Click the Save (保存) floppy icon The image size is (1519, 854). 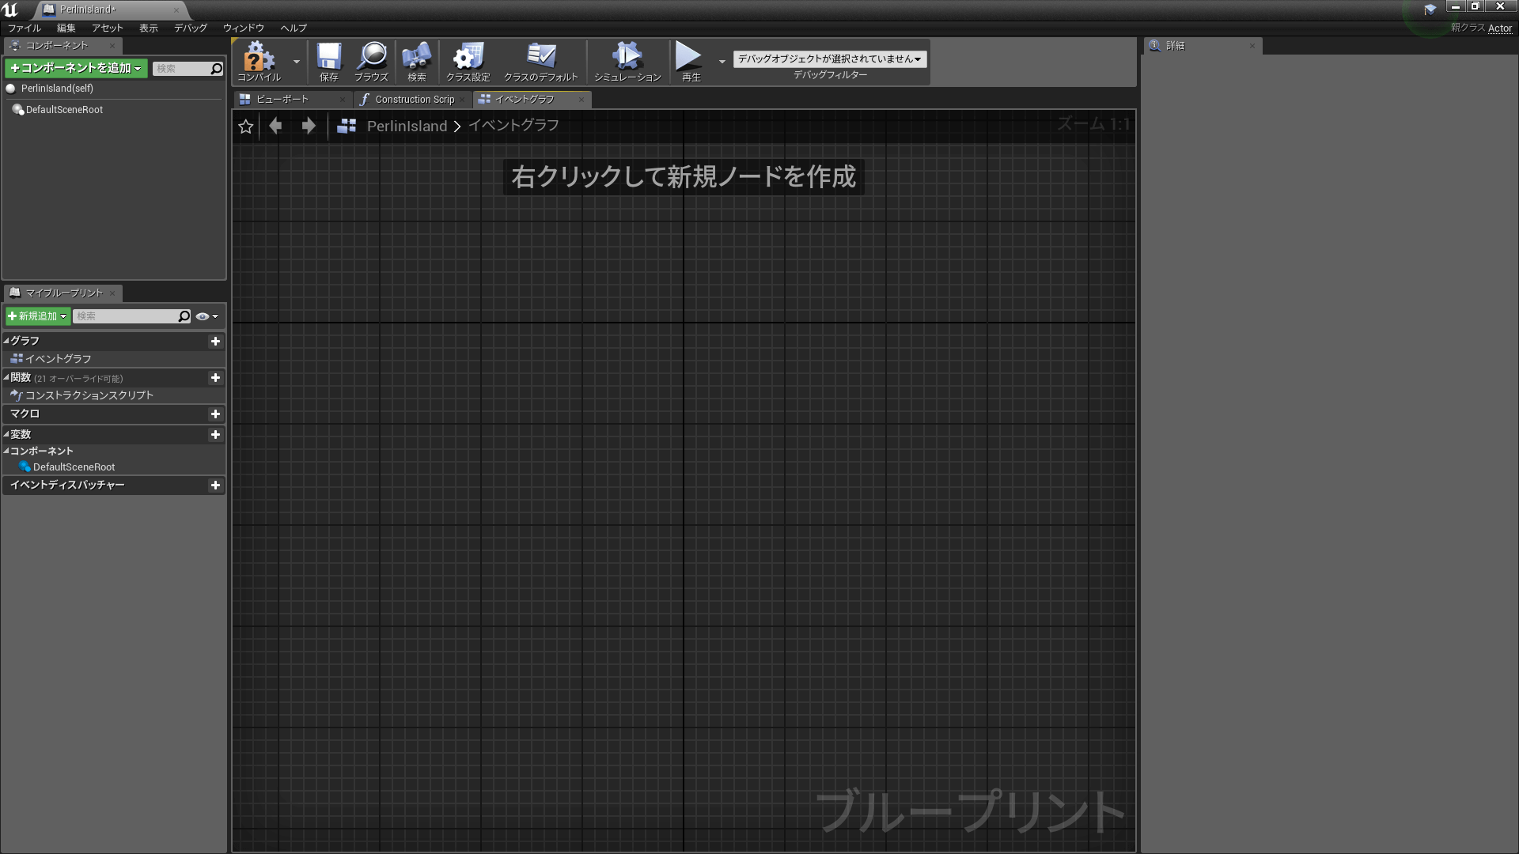click(328, 57)
